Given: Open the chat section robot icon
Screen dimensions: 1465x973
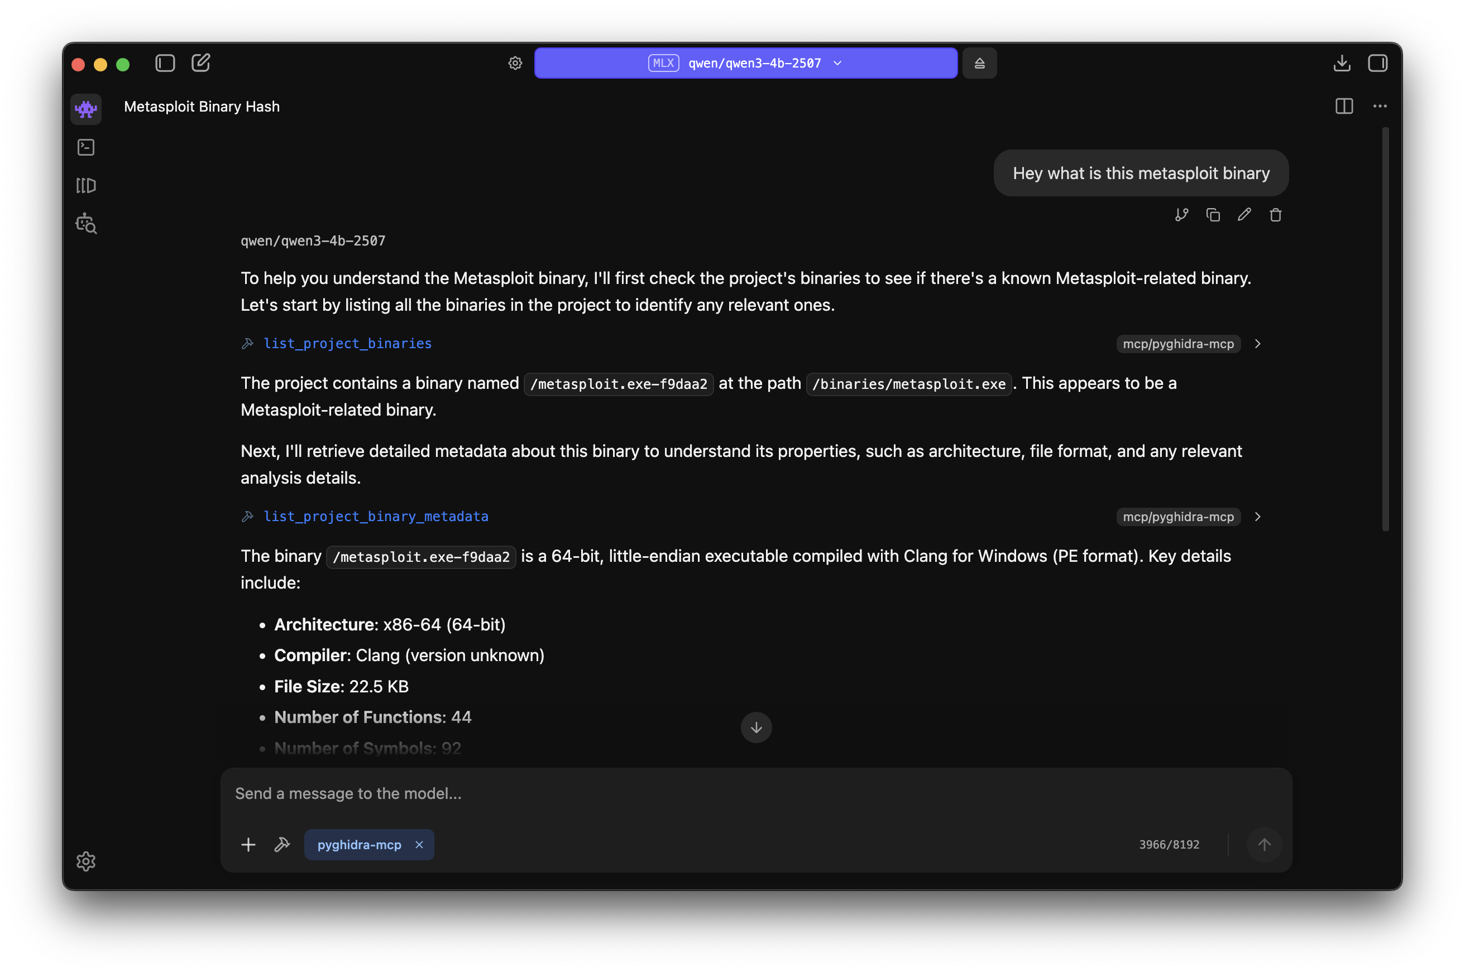Looking at the screenshot, I should coord(86,109).
